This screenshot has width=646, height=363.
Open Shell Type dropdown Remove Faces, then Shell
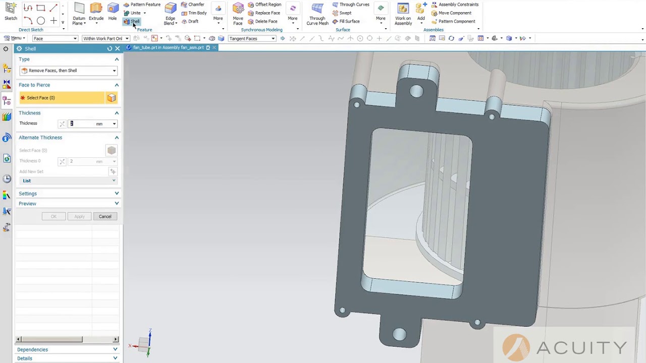coord(69,71)
